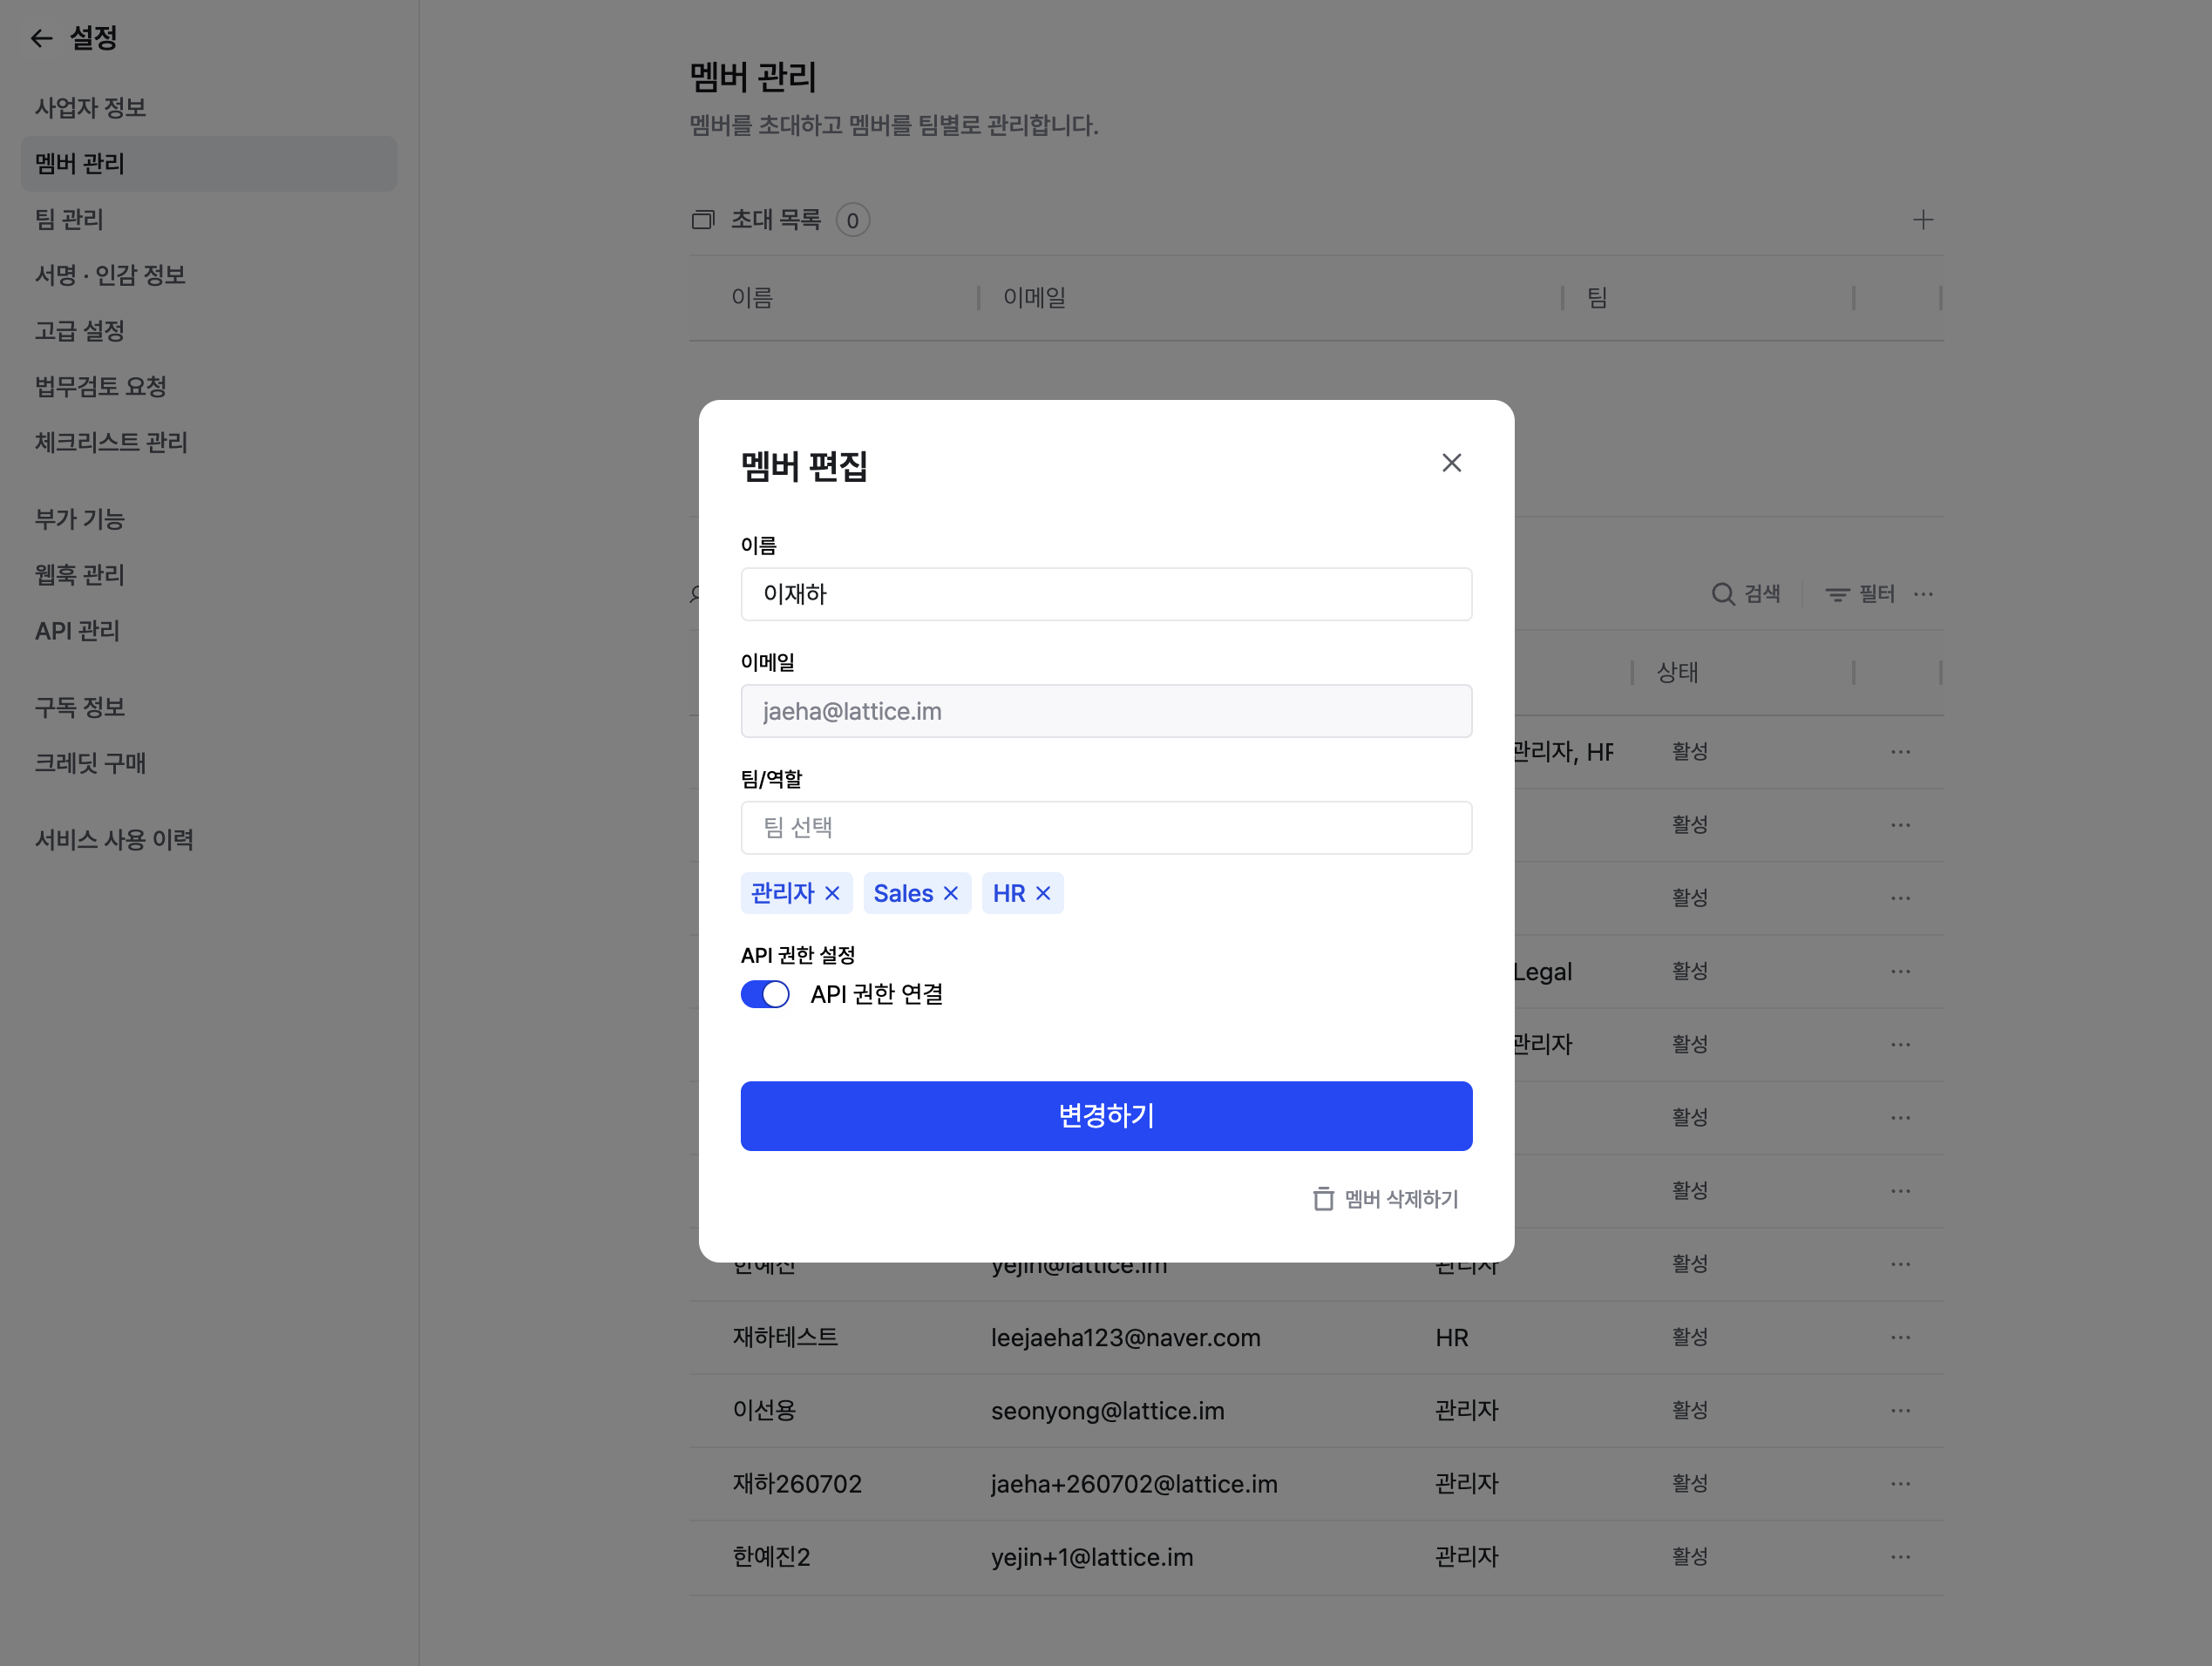Click 멤버 삭제하기 with trash icon

coord(1385,1198)
